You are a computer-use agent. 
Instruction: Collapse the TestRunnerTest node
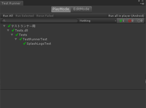click(x=16, y=39)
